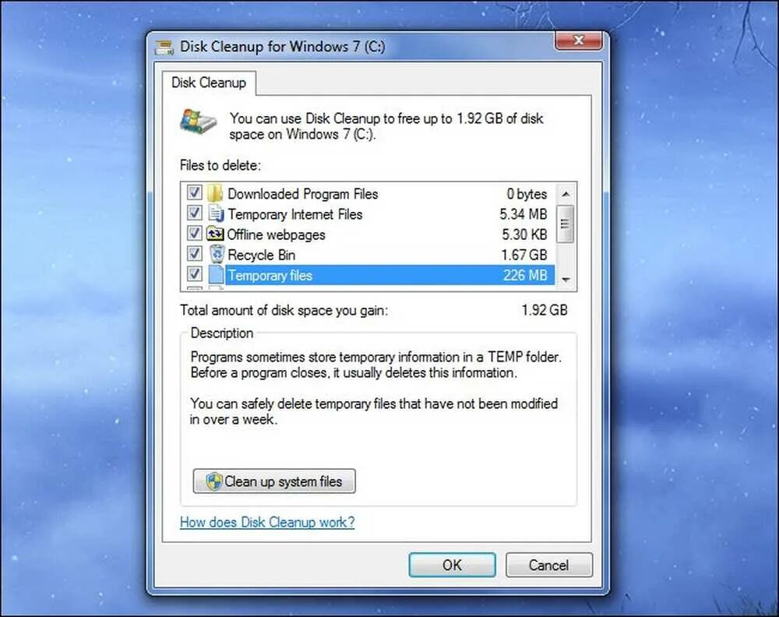
Task: Click the Offline webpages sync icon
Action: click(x=215, y=234)
